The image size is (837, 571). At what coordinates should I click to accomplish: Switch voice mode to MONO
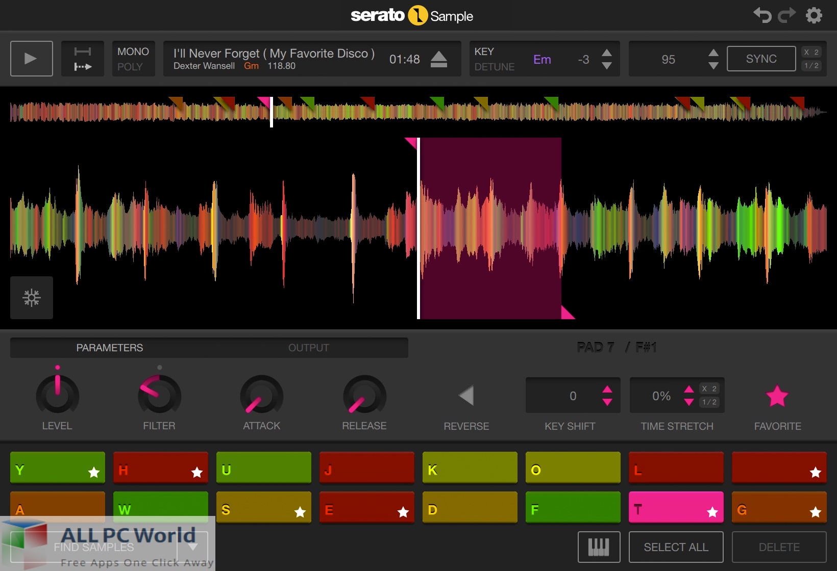[x=133, y=51]
